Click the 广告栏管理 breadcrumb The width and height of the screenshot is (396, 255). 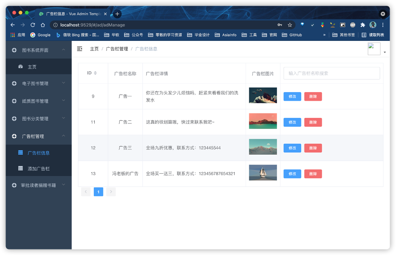[117, 49]
